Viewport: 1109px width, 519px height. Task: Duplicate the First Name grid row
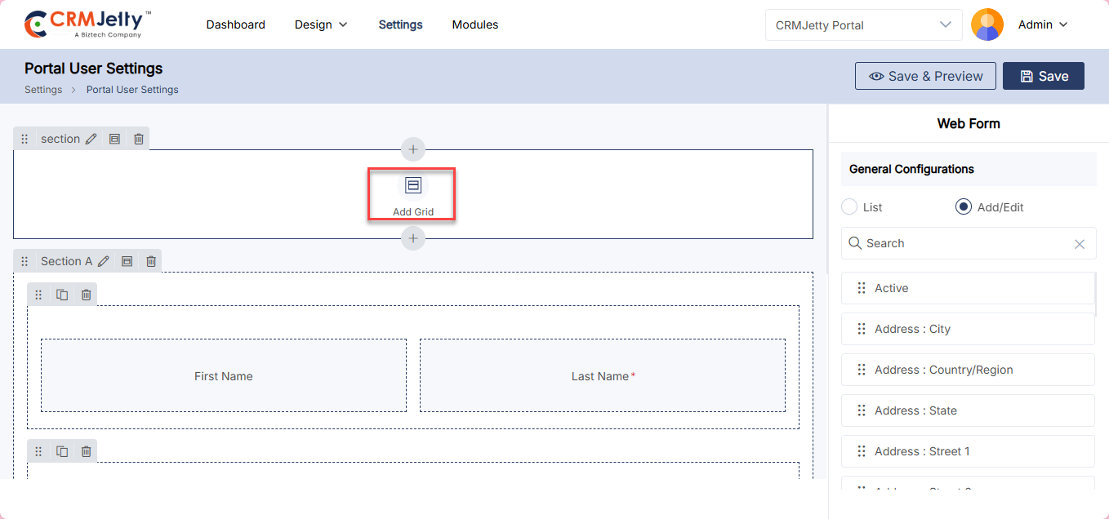pos(62,295)
